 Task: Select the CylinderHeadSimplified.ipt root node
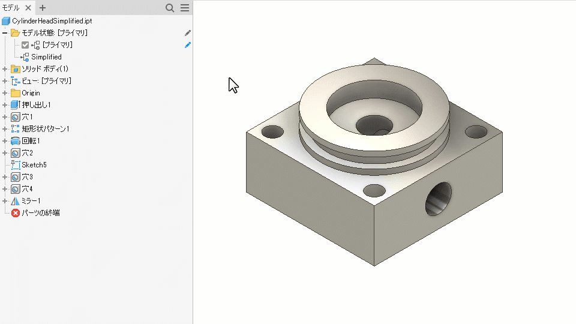(52, 21)
